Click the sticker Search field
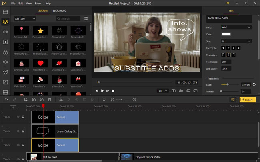The height and width of the screenshot is (162, 260). [x=68, y=18]
